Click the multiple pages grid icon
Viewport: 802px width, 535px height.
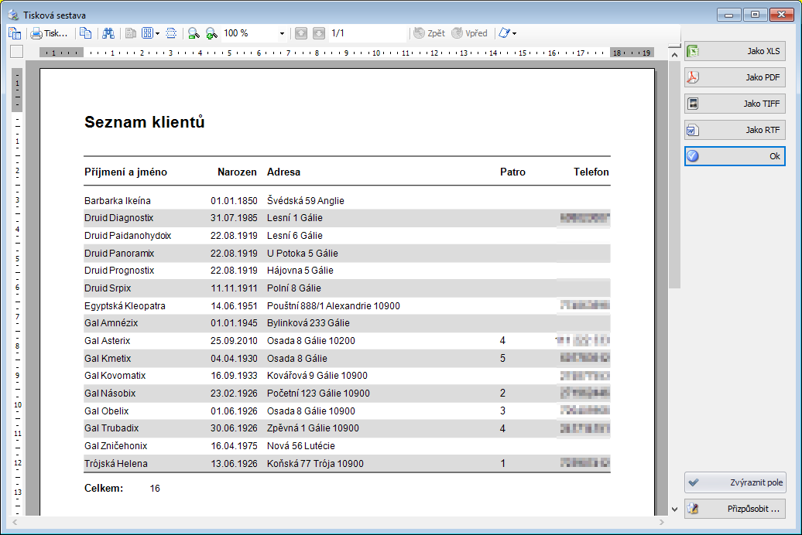coord(147,34)
